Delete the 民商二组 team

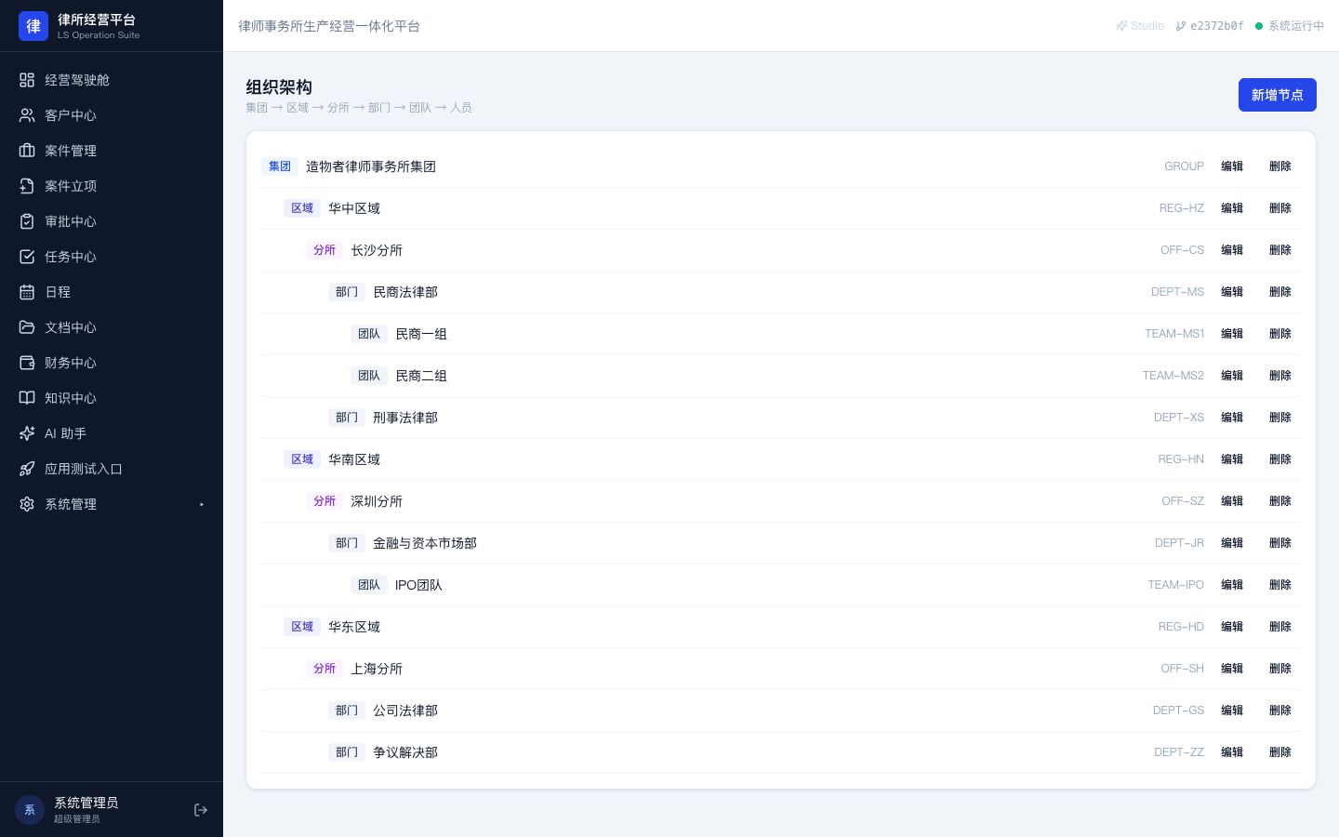click(1280, 376)
